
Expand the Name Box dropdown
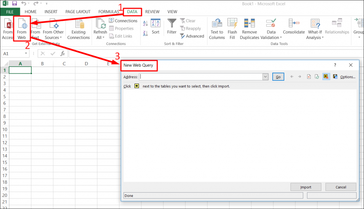26,53
